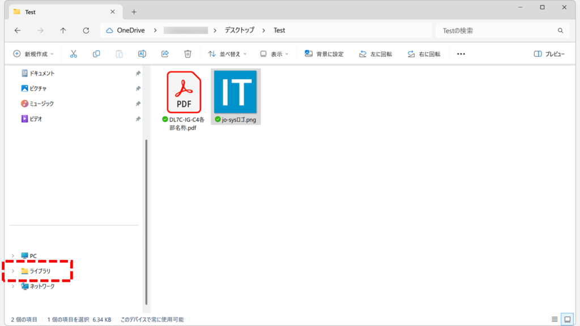Click "このデバイスで常に使用可能" status text
This screenshot has height=326, width=580.
[152, 319]
